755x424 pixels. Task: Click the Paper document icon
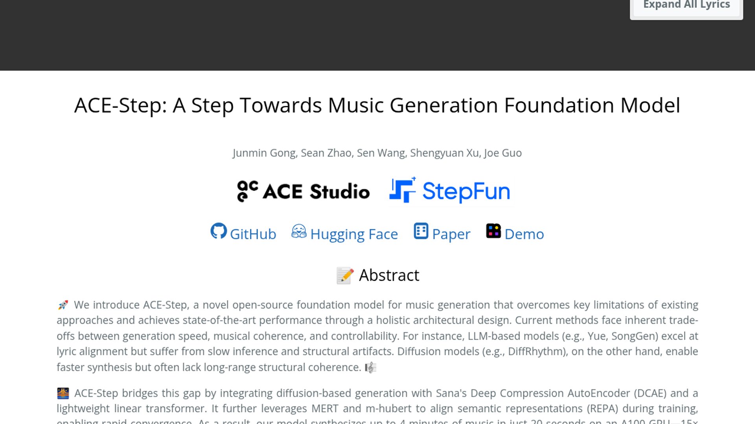pos(421,231)
